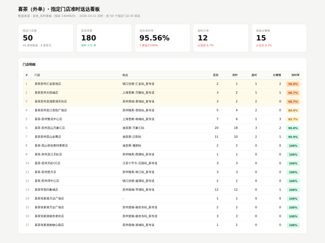
Task: Click the KPI card showing 15
Action: point(279,38)
